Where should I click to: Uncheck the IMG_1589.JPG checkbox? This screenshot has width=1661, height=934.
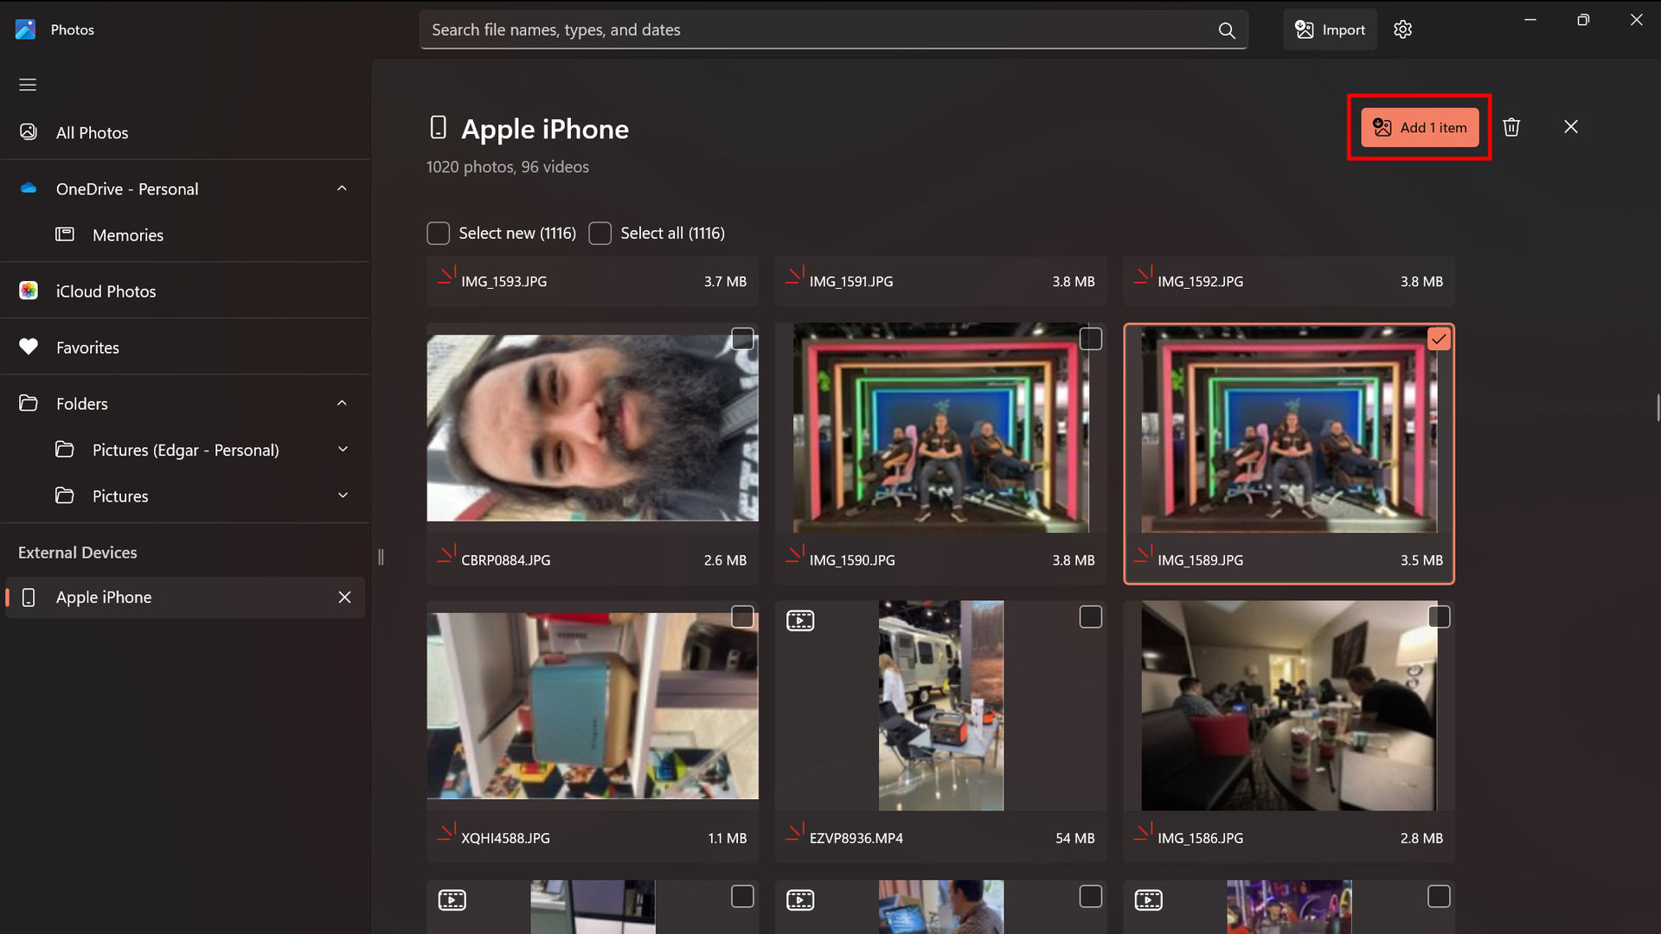coord(1439,339)
